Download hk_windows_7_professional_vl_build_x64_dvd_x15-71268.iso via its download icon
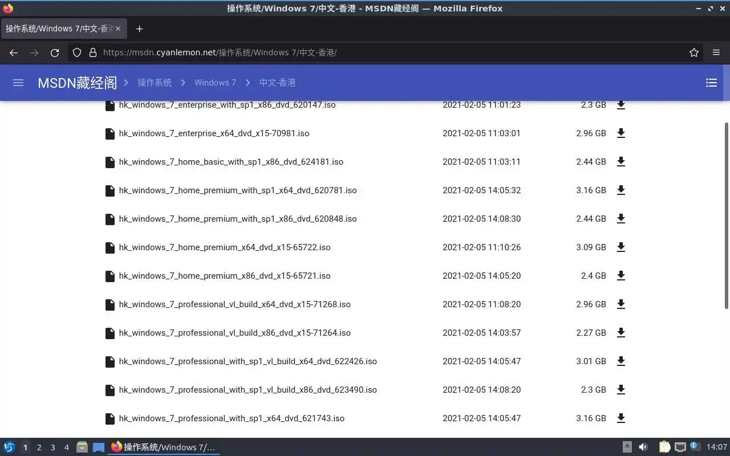The image size is (730, 456). click(621, 304)
